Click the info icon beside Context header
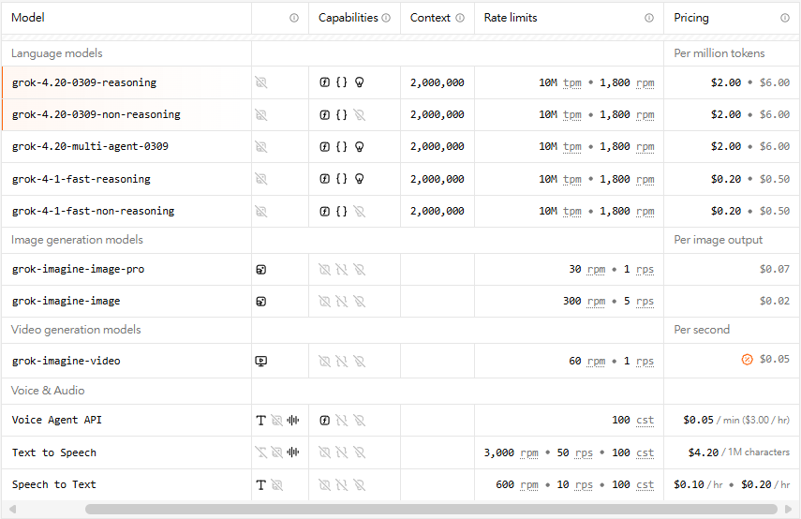 tap(460, 18)
